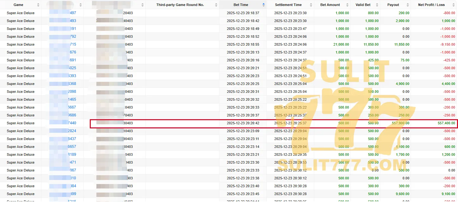Click the Payout column sort icon
The height and width of the screenshot is (202, 458).
point(407,5)
